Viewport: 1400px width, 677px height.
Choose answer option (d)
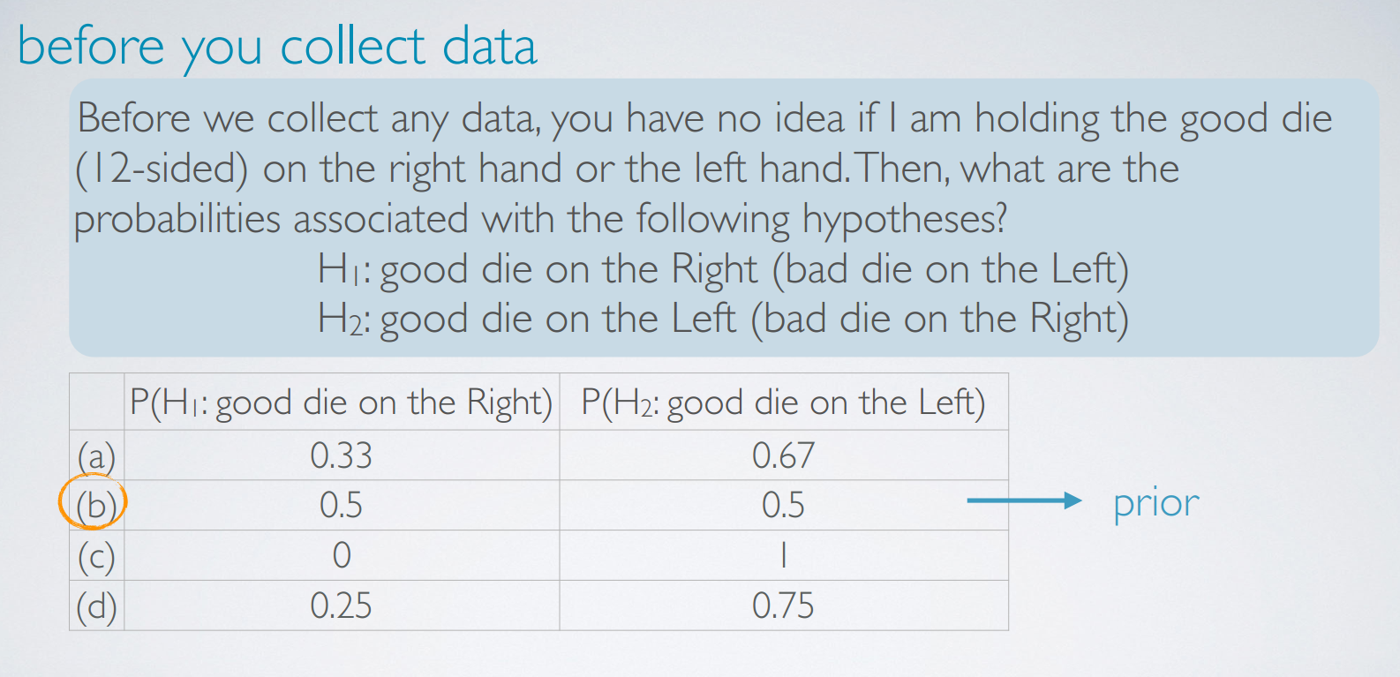point(96,606)
